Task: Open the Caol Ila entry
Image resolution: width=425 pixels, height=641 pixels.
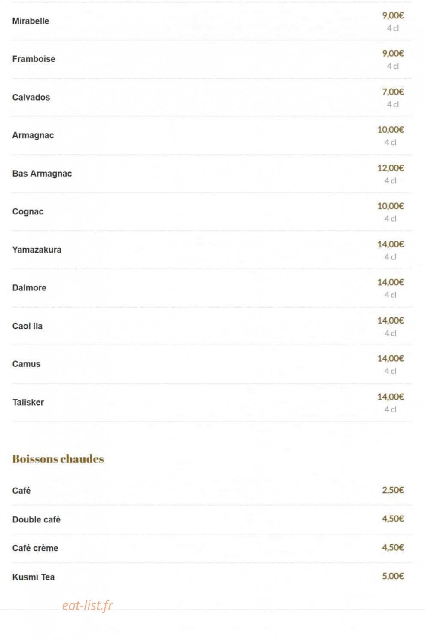Action: [x=28, y=326]
